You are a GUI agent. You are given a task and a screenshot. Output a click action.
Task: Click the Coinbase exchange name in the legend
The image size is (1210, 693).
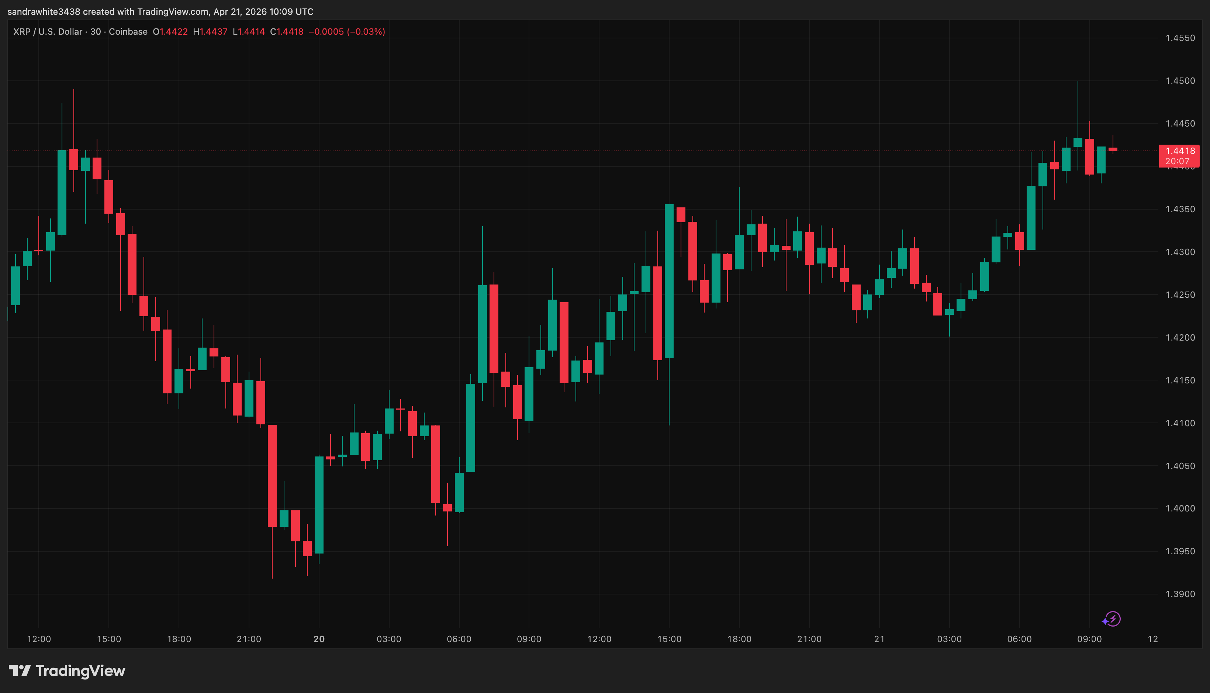coord(128,32)
